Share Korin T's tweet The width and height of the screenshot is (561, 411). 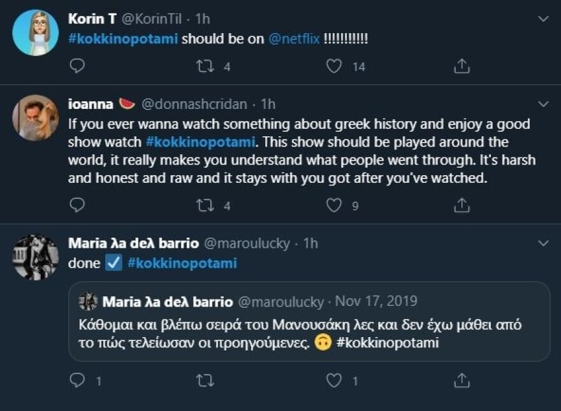[x=462, y=66]
